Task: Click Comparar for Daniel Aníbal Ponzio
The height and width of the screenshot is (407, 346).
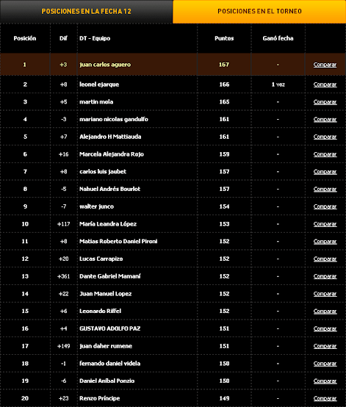Action: click(x=325, y=381)
